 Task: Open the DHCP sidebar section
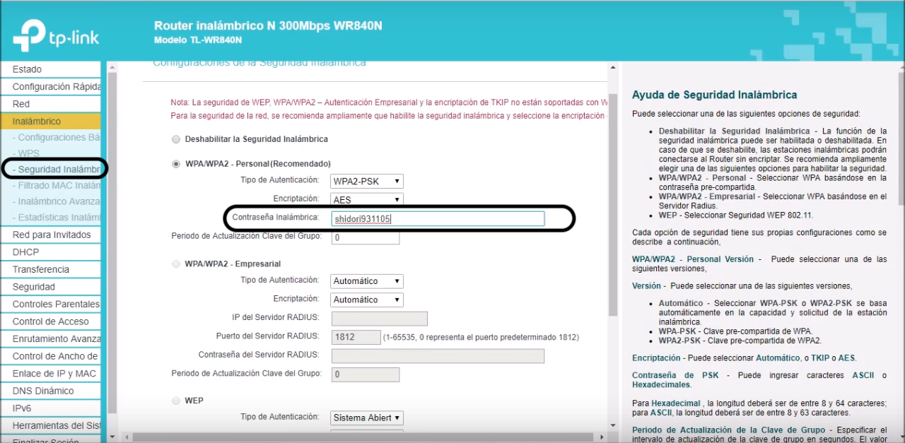25,252
